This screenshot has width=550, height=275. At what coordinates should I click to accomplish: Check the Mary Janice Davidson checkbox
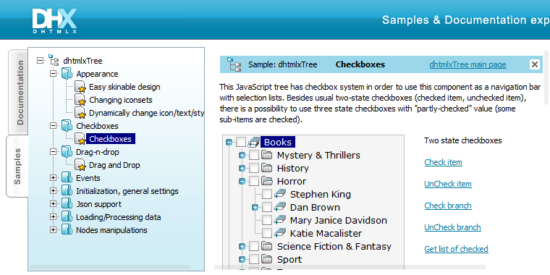[x=267, y=220]
